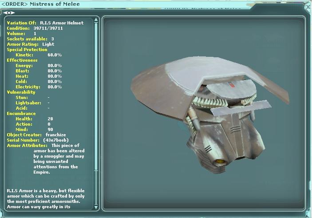
Task: Click the 'Vulnerability' heading
Action: tap(21, 92)
